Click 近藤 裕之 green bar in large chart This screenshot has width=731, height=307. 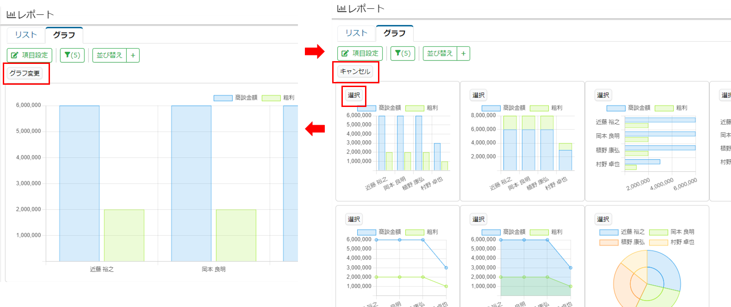pyautogui.click(x=124, y=235)
